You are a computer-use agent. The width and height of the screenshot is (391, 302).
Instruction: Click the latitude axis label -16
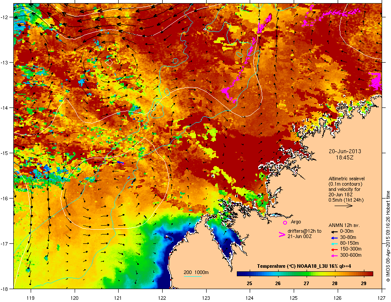pyautogui.click(x=4, y=199)
